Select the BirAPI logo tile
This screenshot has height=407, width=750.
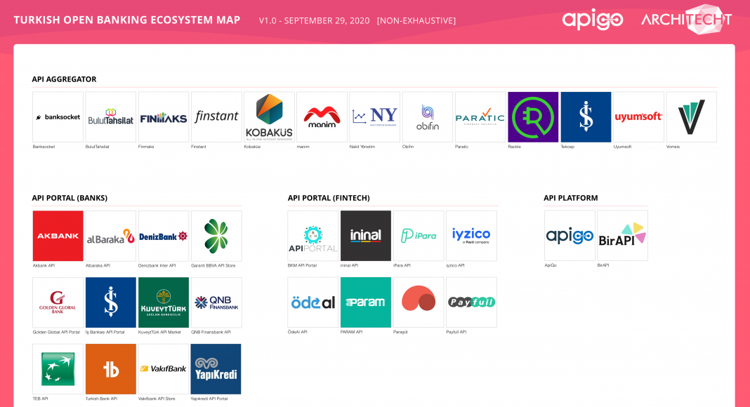coord(622,236)
